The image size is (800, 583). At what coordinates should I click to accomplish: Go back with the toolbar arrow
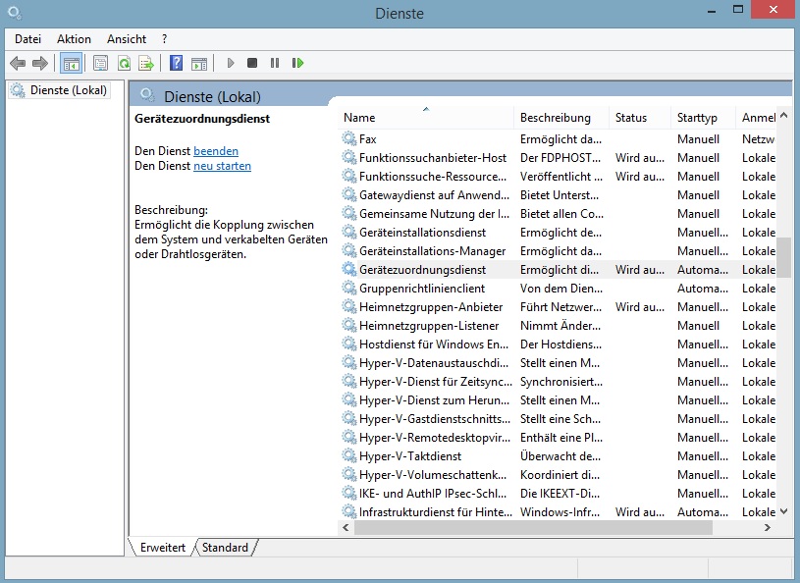[x=18, y=63]
